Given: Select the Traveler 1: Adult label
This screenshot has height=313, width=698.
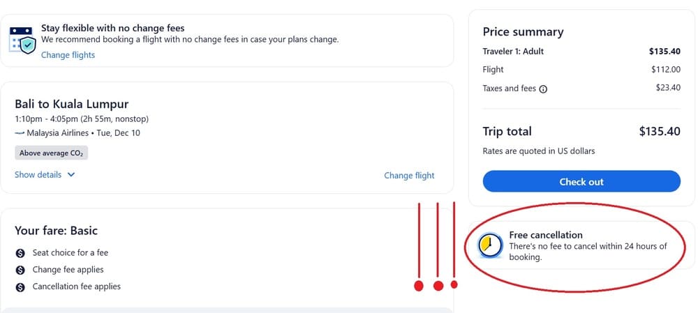Looking at the screenshot, I should (513, 52).
